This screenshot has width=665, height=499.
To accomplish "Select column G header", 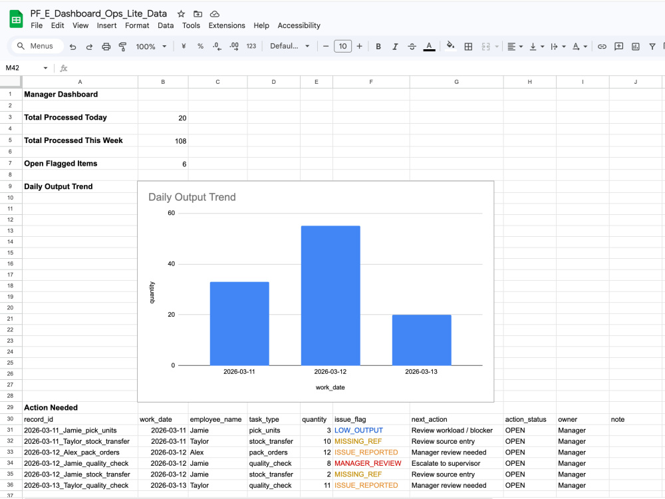I will click(x=456, y=82).
